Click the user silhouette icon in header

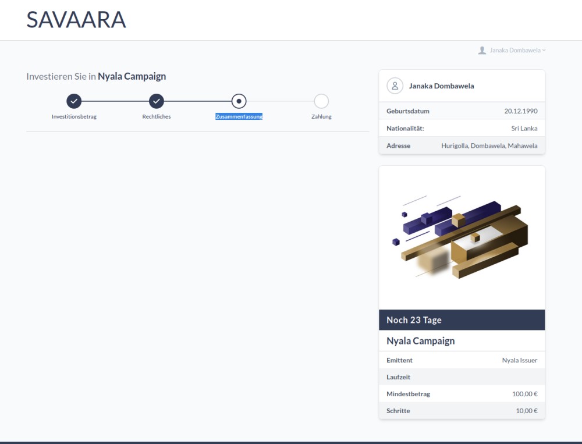click(482, 50)
